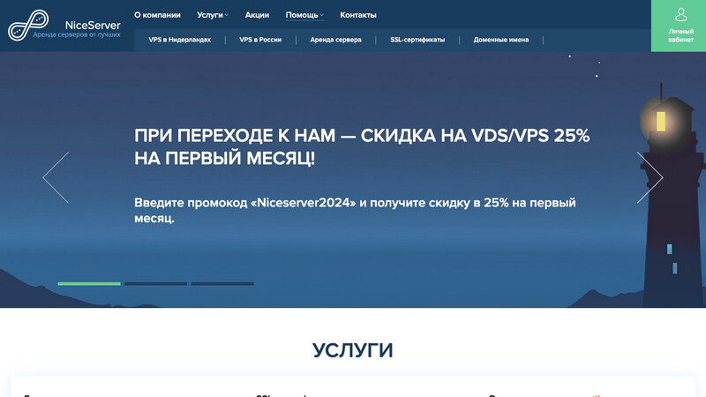Go to next slide arrow
Screen dimensions: 706x397
coord(650,177)
